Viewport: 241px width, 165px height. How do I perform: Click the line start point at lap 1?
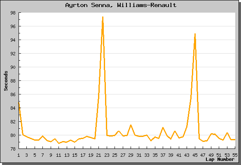(x=19, y=103)
